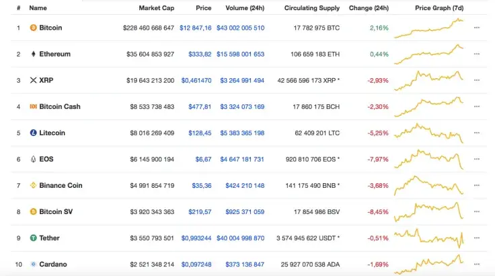Click the Bitcoin coin logo icon
The width and height of the screenshot is (495, 276).
coord(34,28)
